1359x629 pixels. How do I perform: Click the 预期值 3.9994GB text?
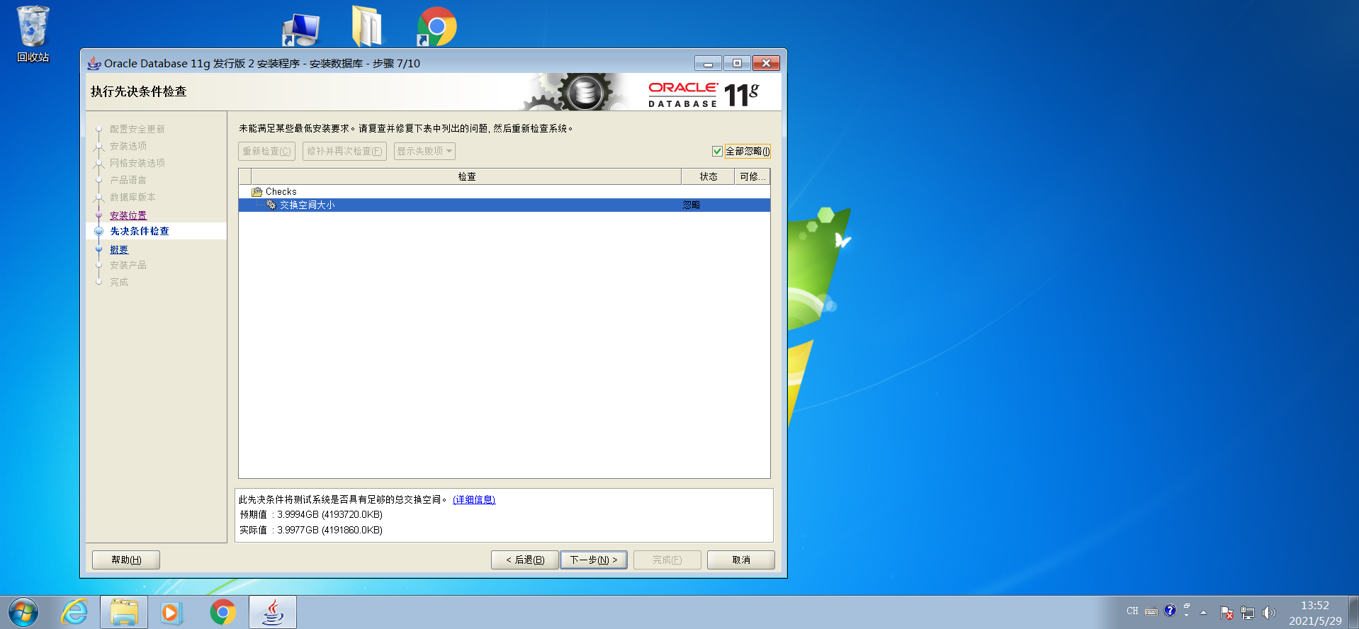point(311,514)
